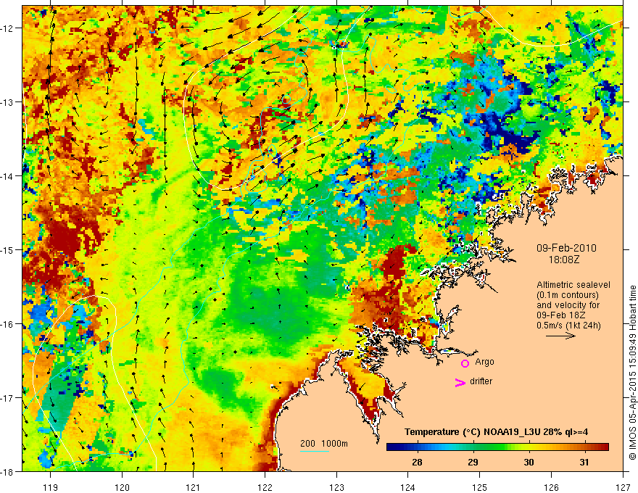Click the date label 09-Feb-2010
Screen dimensions: 638x493
[566, 248]
